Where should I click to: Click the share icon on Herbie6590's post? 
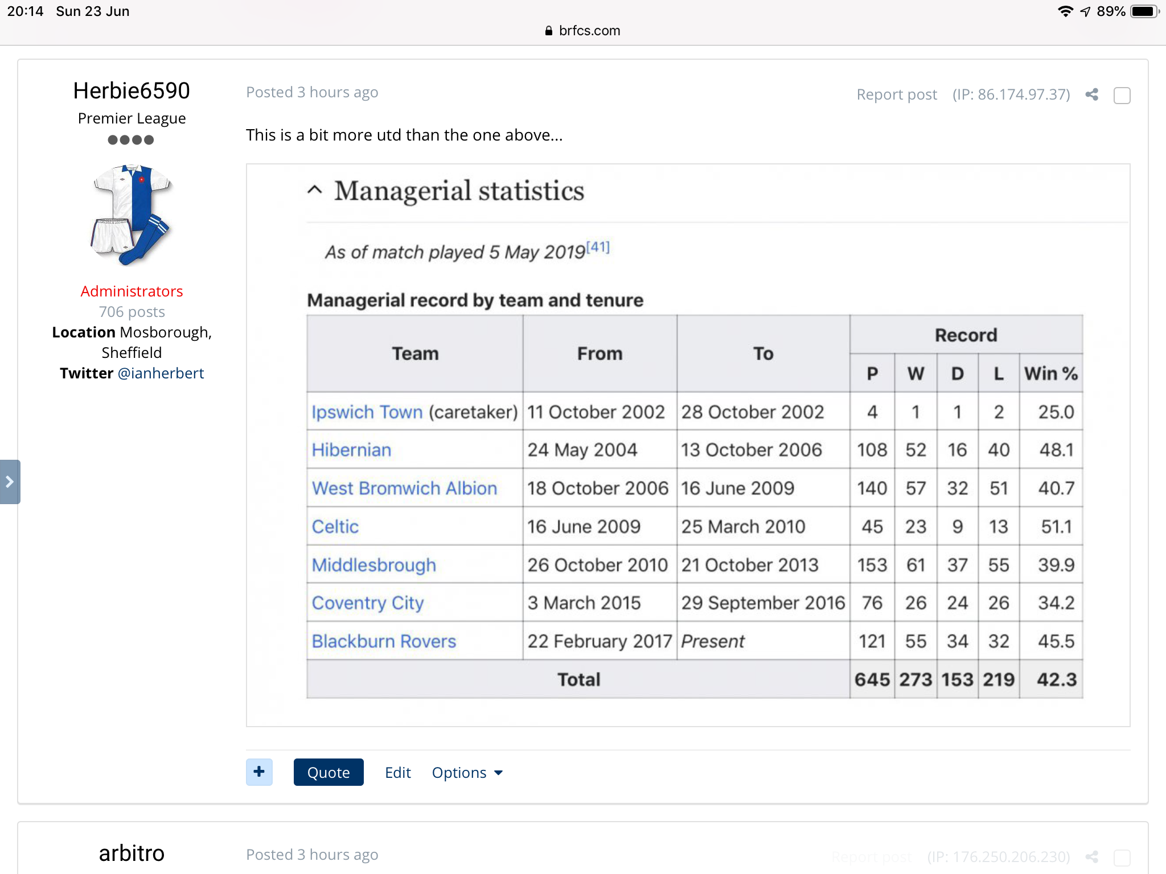pos(1091,94)
